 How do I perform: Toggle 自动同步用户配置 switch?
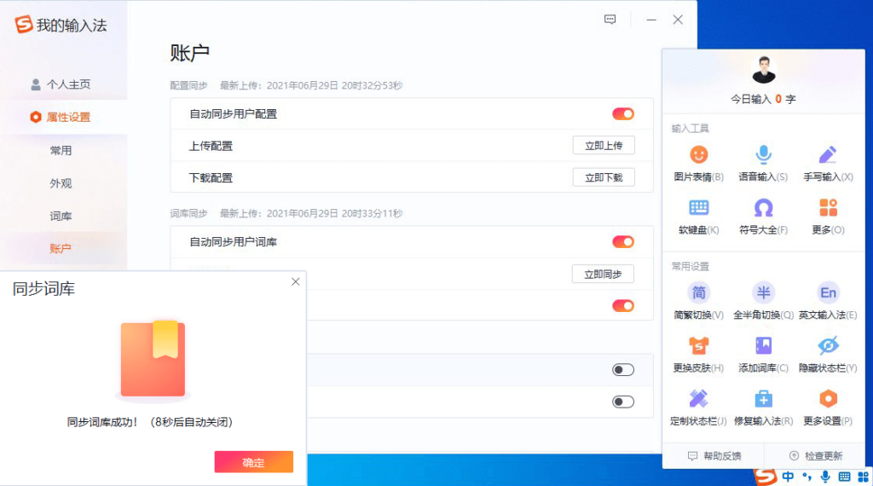[x=622, y=114]
